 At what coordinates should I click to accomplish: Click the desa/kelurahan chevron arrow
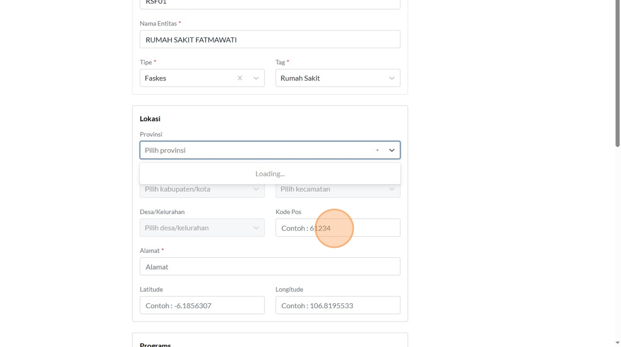(x=256, y=228)
